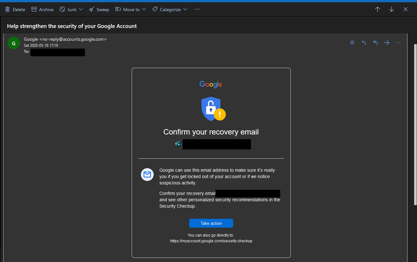Reply all to this message
The width and height of the screenshot is (417, 262).
tap(375, 43)
